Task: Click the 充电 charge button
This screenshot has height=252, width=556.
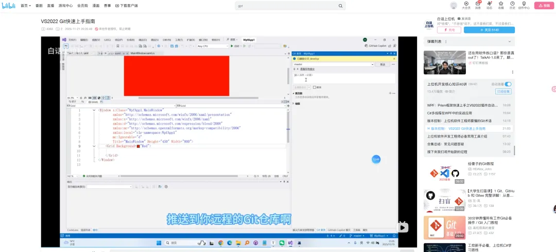Action: tap(449, 30)
